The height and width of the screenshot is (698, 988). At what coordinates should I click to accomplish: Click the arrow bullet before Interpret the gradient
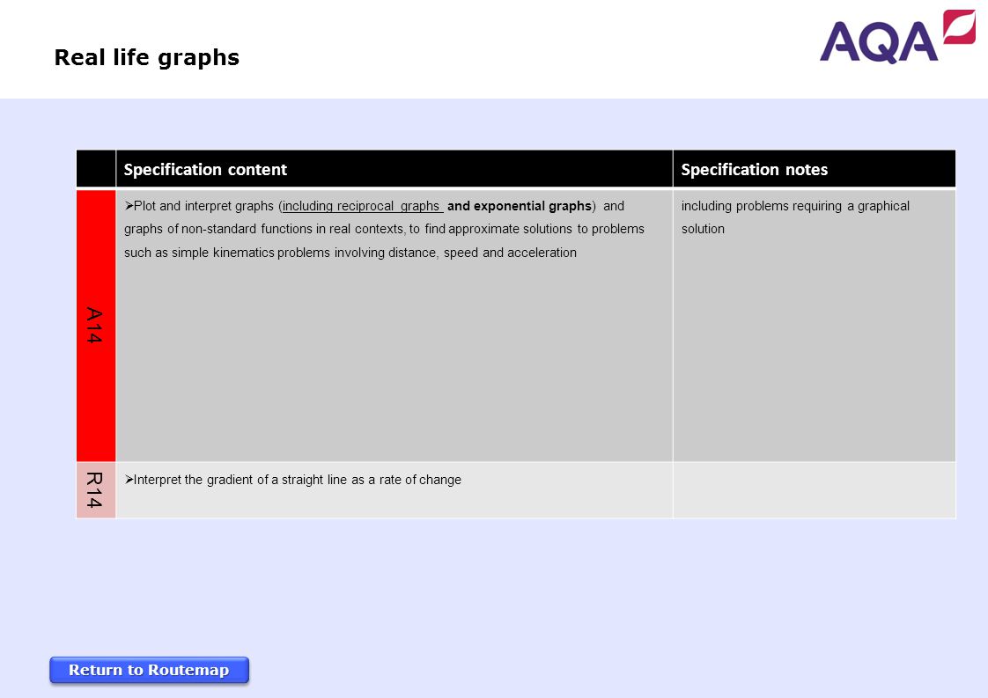tap(129, 480)
